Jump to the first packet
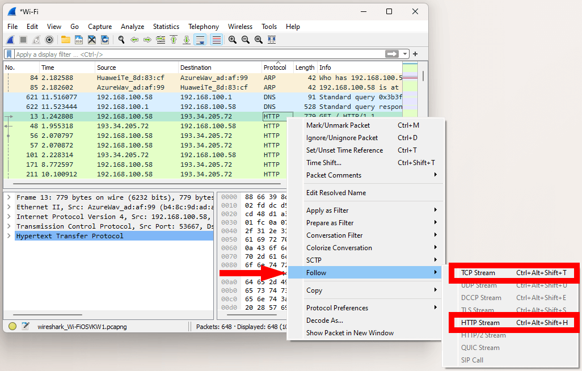This screenshot has width=582, height=371. (174, 40)
